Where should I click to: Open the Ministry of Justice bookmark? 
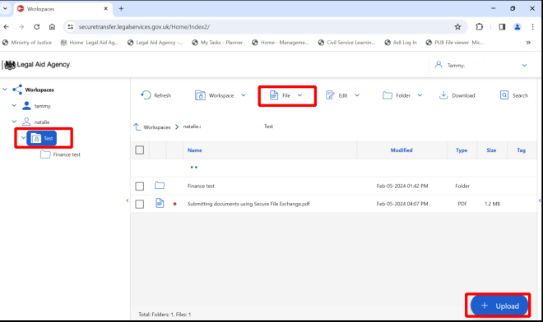coord(27,43)
